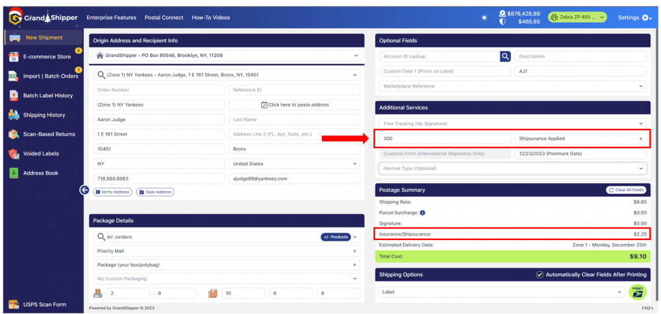Collapse sidebar with the left arrow icon
The height and width of the screenshot is (314, 661).
[85, 190]
